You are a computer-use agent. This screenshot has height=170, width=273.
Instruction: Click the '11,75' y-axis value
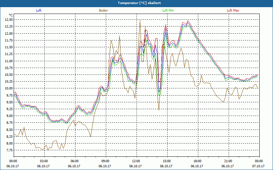tap(9, 40)
